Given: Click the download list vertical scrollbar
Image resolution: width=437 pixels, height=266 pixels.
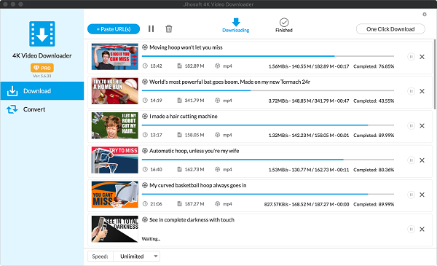Looking at the screenshot, I should 435,74.
